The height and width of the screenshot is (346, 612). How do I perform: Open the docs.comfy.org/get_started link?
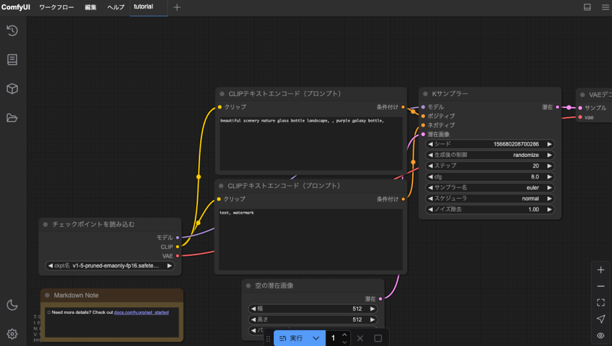point(141,312)
